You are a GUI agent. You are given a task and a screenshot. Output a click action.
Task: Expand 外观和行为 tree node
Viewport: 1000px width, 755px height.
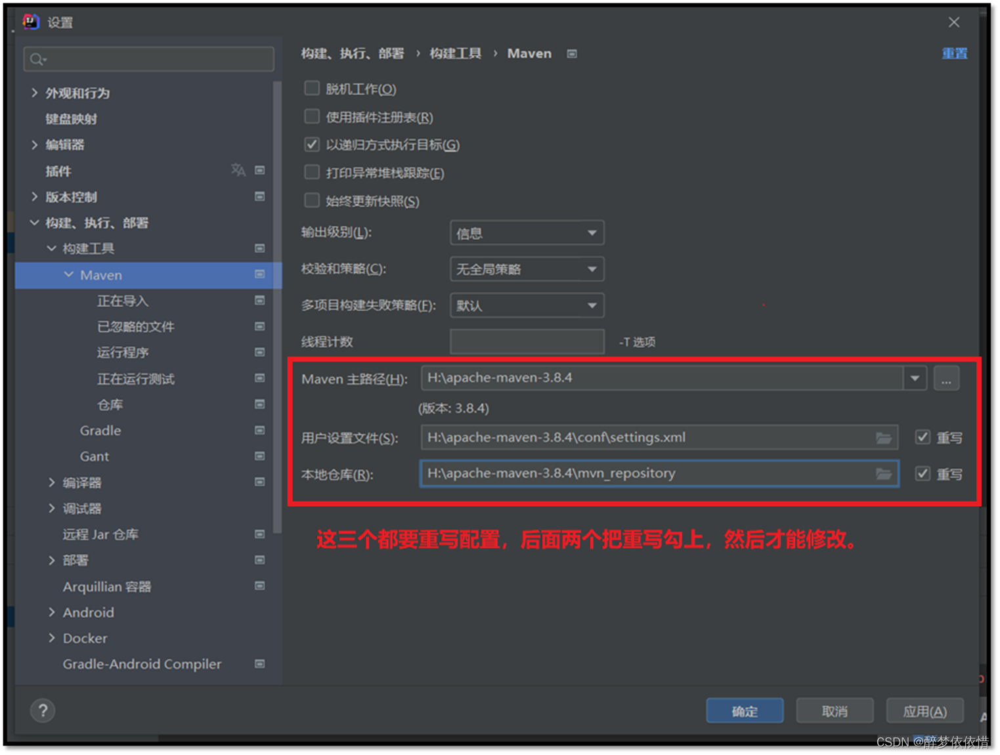[35, 93]
